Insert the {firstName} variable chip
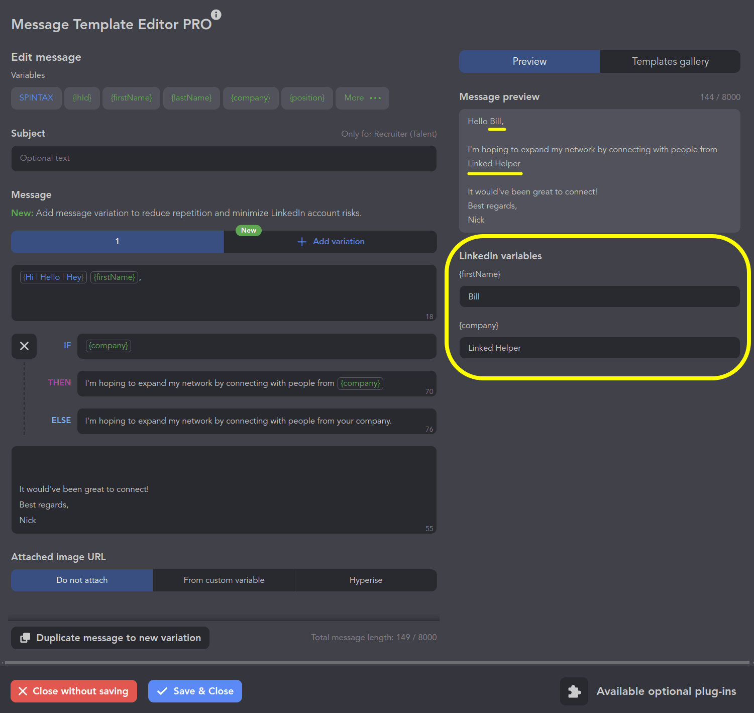The height and width of the screenshot is (713, 754). click(x=132, y=98)
